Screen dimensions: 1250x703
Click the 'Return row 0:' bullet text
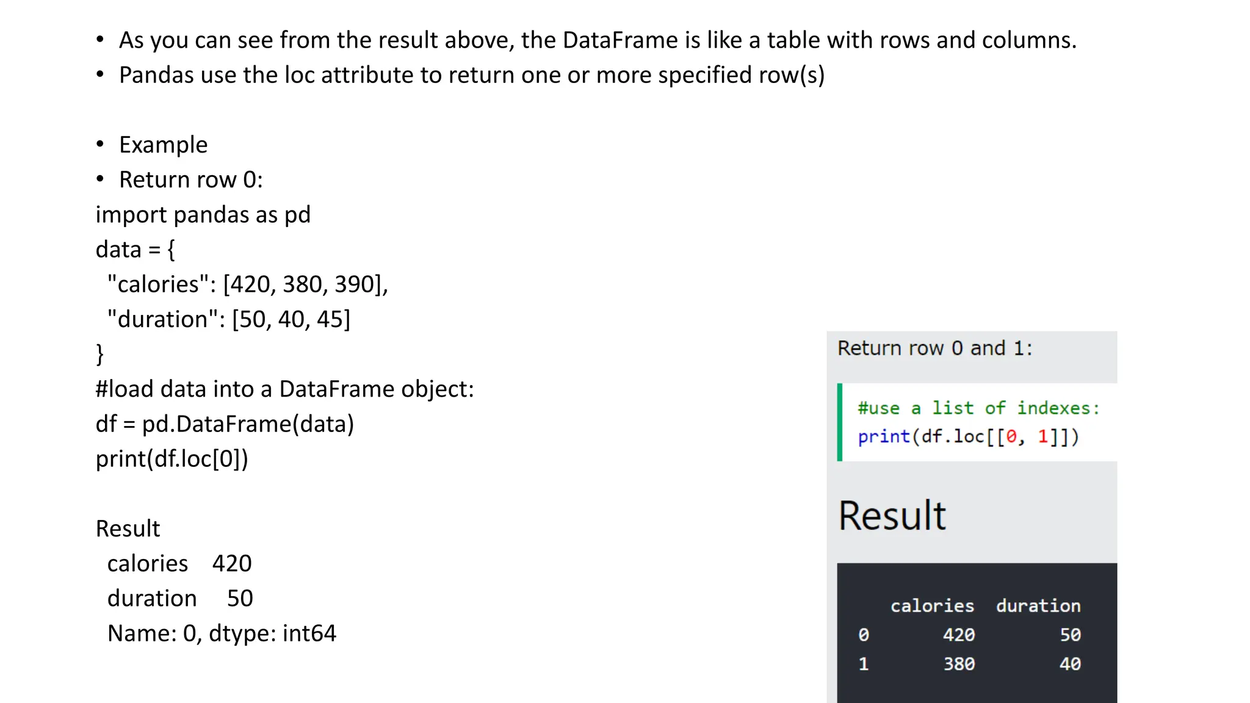click(x=190, y=180)
